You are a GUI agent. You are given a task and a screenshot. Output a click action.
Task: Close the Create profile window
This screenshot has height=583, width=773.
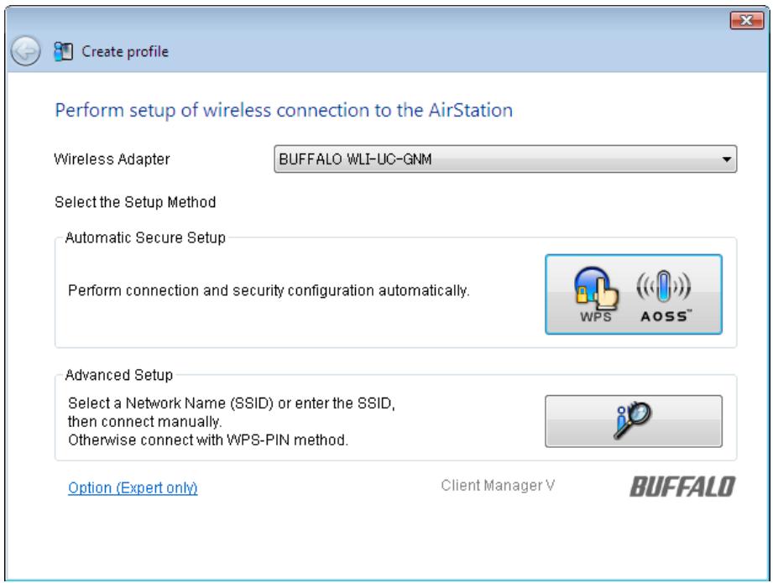point(746,20)
